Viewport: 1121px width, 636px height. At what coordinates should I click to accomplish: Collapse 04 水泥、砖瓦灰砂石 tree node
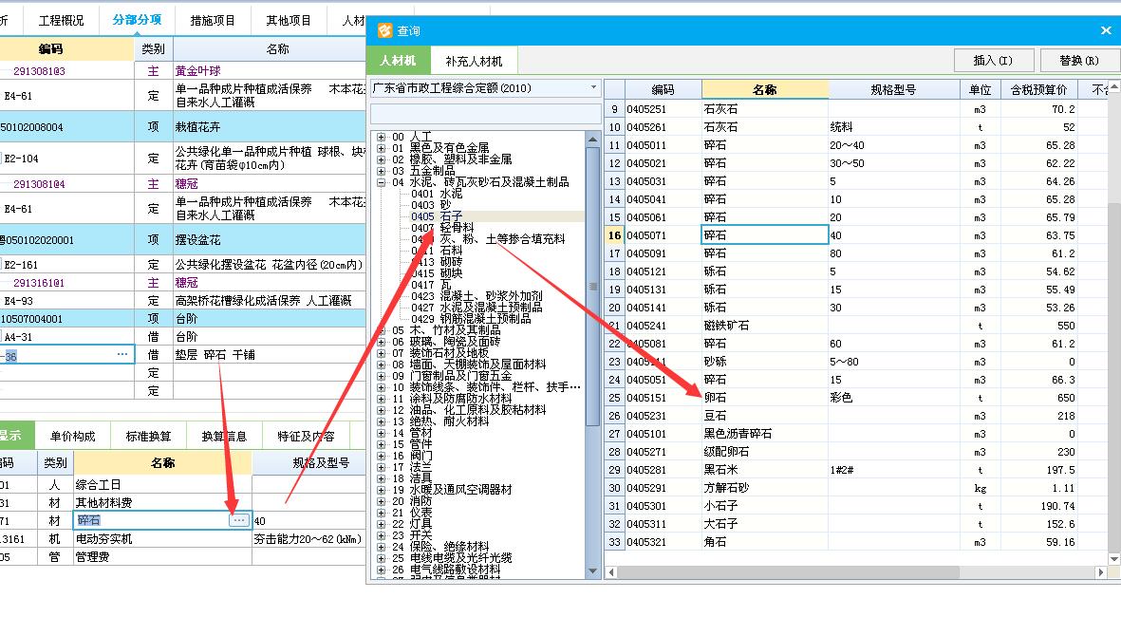381,182
